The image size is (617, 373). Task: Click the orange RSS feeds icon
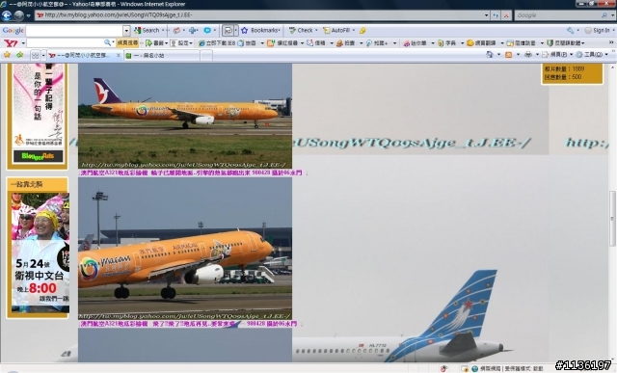click(508, 55)
